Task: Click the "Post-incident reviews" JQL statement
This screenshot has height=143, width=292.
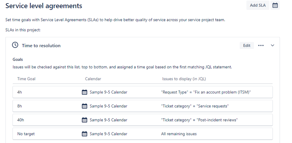Action: (199, 120)
